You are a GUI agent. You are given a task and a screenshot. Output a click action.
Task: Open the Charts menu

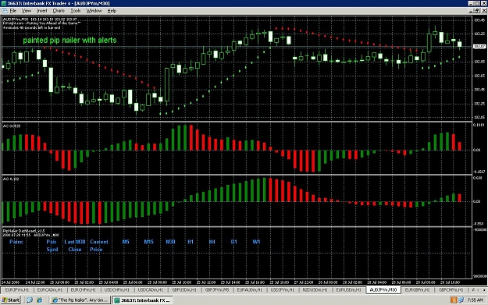(x=59, y=11)
